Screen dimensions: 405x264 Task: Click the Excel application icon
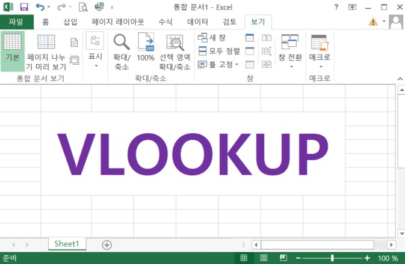[x=8, y=7]
